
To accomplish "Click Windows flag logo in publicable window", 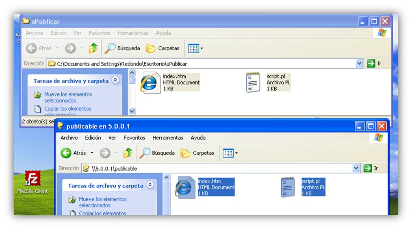I will 379,137.
